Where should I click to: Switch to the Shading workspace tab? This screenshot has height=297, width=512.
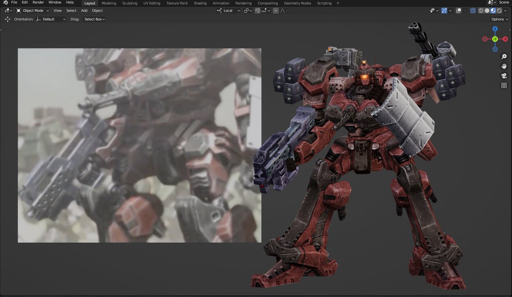(200, 3)
